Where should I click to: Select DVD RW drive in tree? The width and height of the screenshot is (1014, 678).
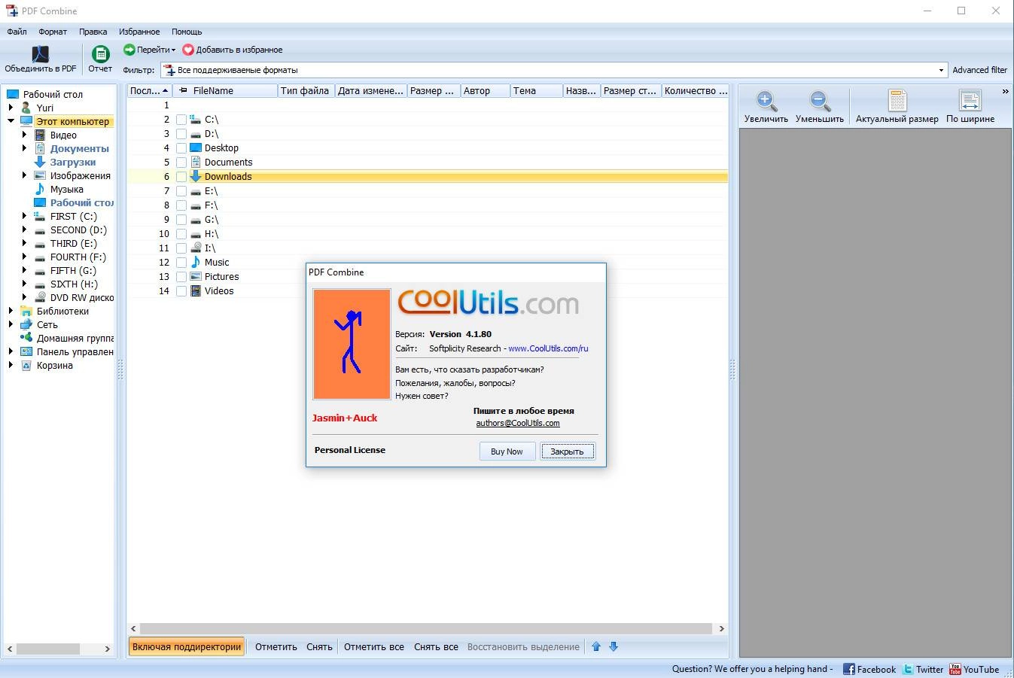[x=81, y=298]
